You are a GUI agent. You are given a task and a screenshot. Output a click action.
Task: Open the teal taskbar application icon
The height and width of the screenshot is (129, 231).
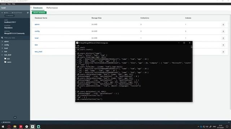(x=39, y=126)
